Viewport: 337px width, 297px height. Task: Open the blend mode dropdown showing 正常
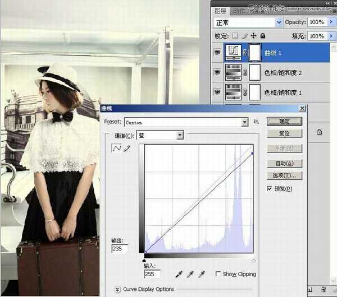279,22
